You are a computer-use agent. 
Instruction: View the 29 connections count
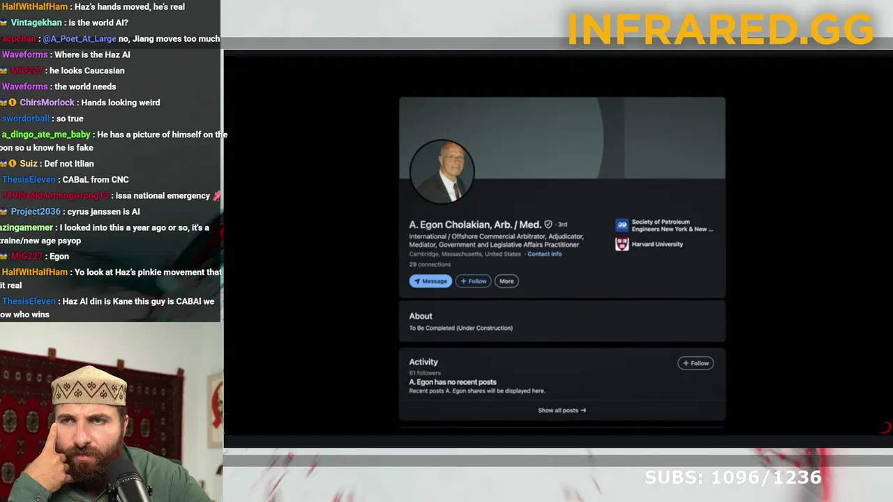(430, 264)
